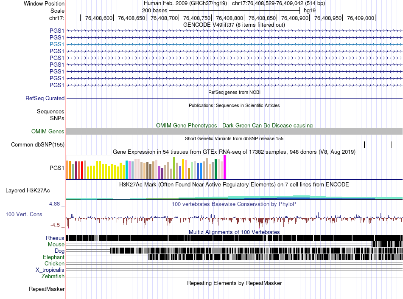Click the Chicken species label

(x=54, y=263)
